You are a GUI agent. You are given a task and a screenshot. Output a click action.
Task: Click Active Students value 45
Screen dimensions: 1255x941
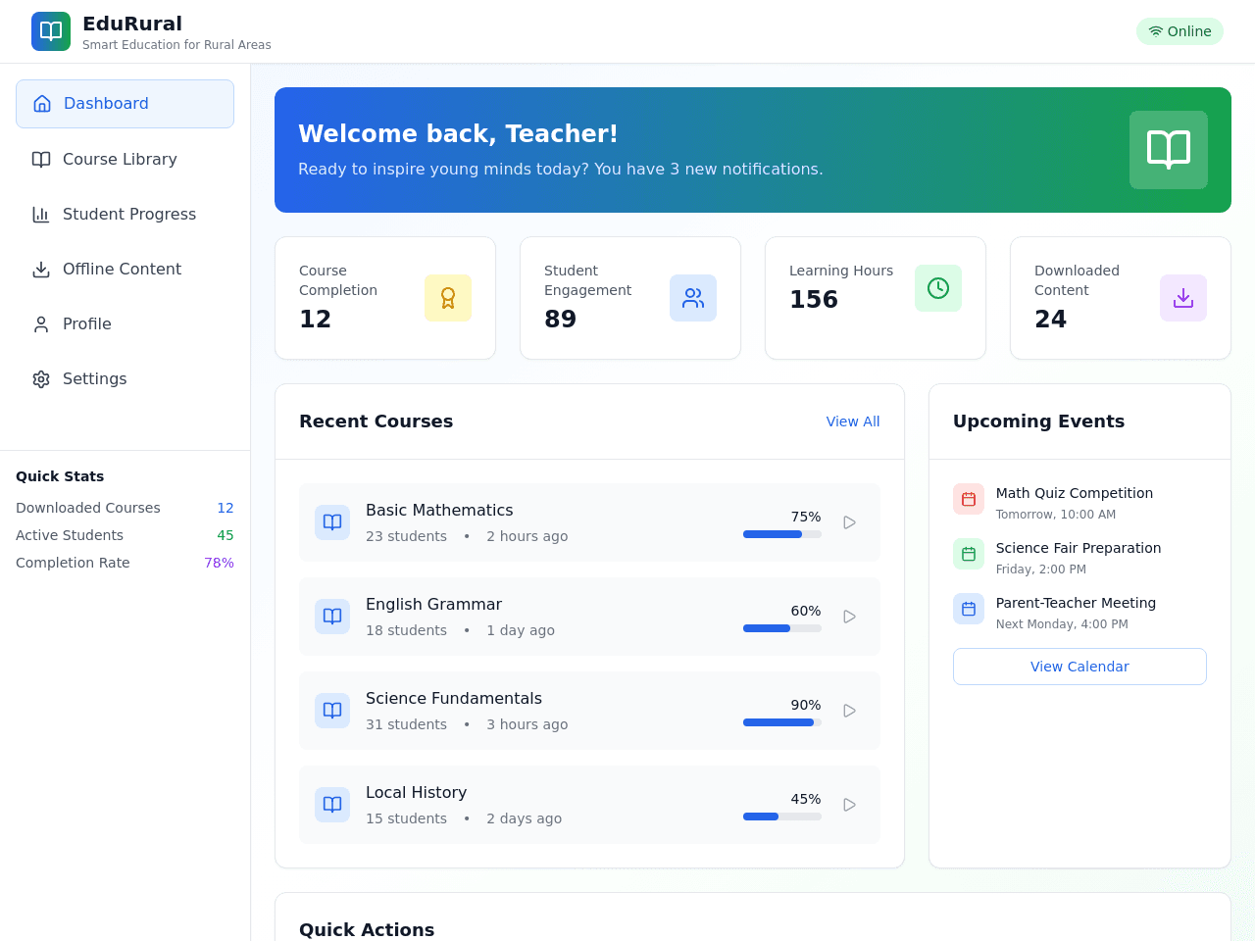[226, 535]
